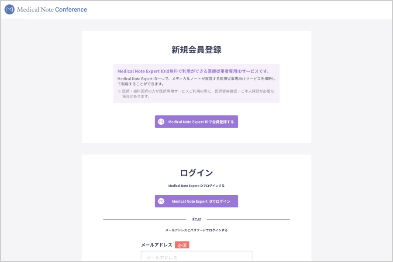Image resolution: width=393 pixels, height=262 pixels.
Task: Click the 必須 badge next to メールアドレス
Action: click(x=182, y=245)
